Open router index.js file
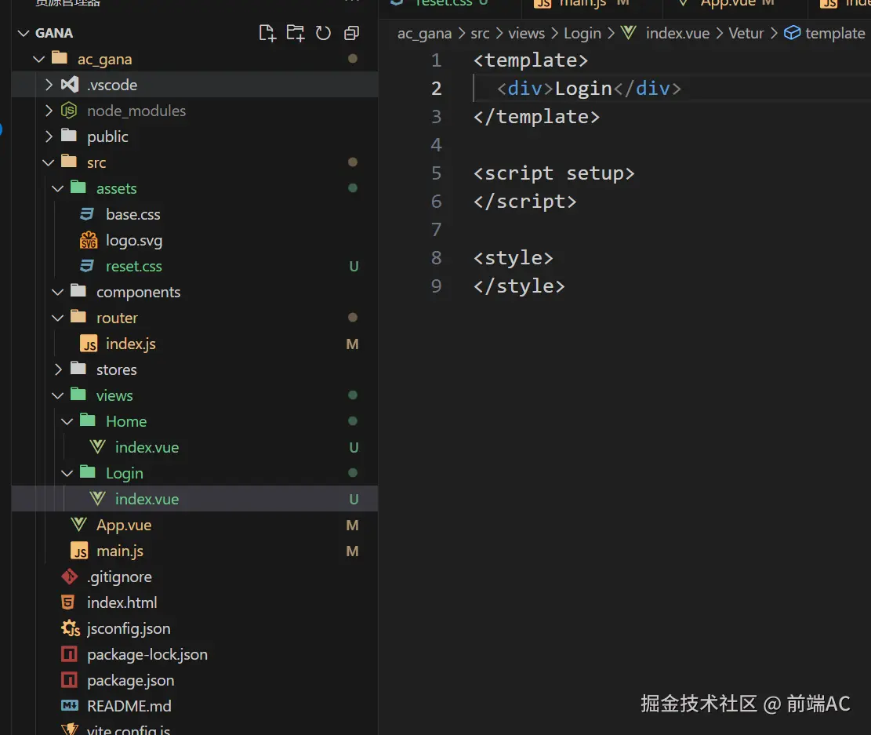The height and width of the screenshot is (735, 871). tap(130, 344)
